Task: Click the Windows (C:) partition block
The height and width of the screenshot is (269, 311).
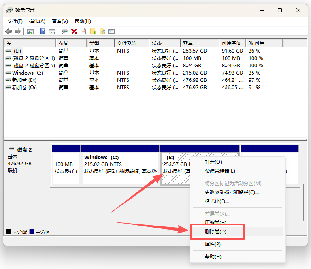Action: 120,168
